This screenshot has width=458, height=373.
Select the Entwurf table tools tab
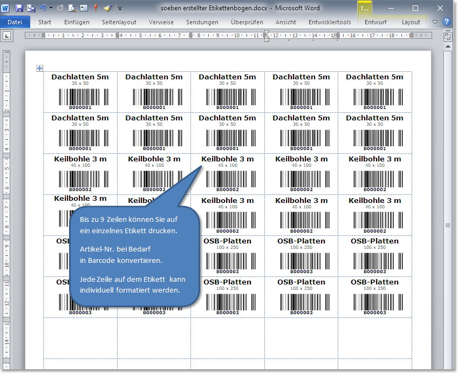click(375, 22)
